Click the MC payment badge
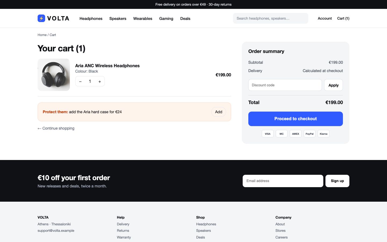Screen dimensions: 387x242 pos(282,134)
